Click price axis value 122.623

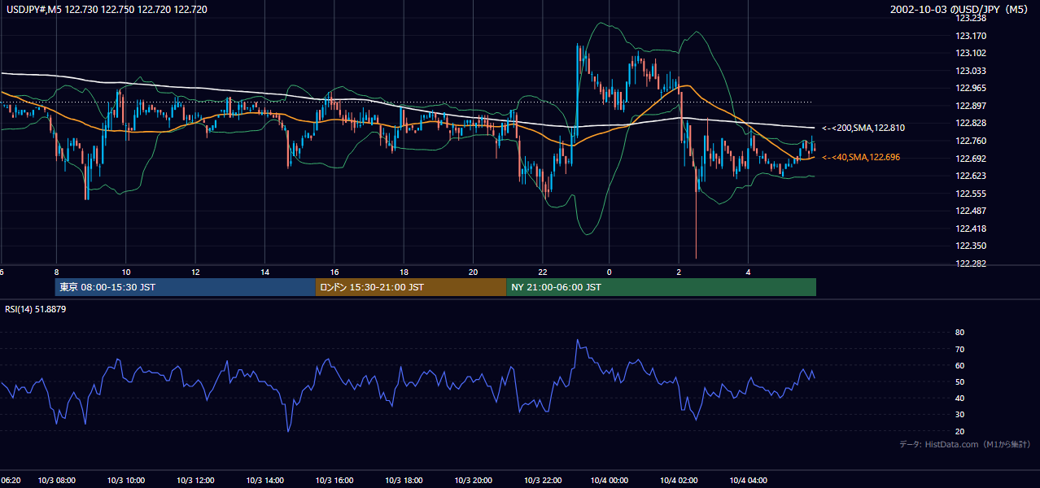(x=971, y=176)
